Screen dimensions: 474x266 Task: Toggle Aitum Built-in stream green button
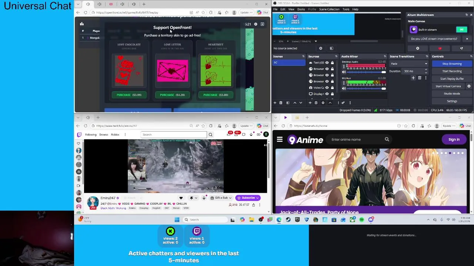coord(461,30)
